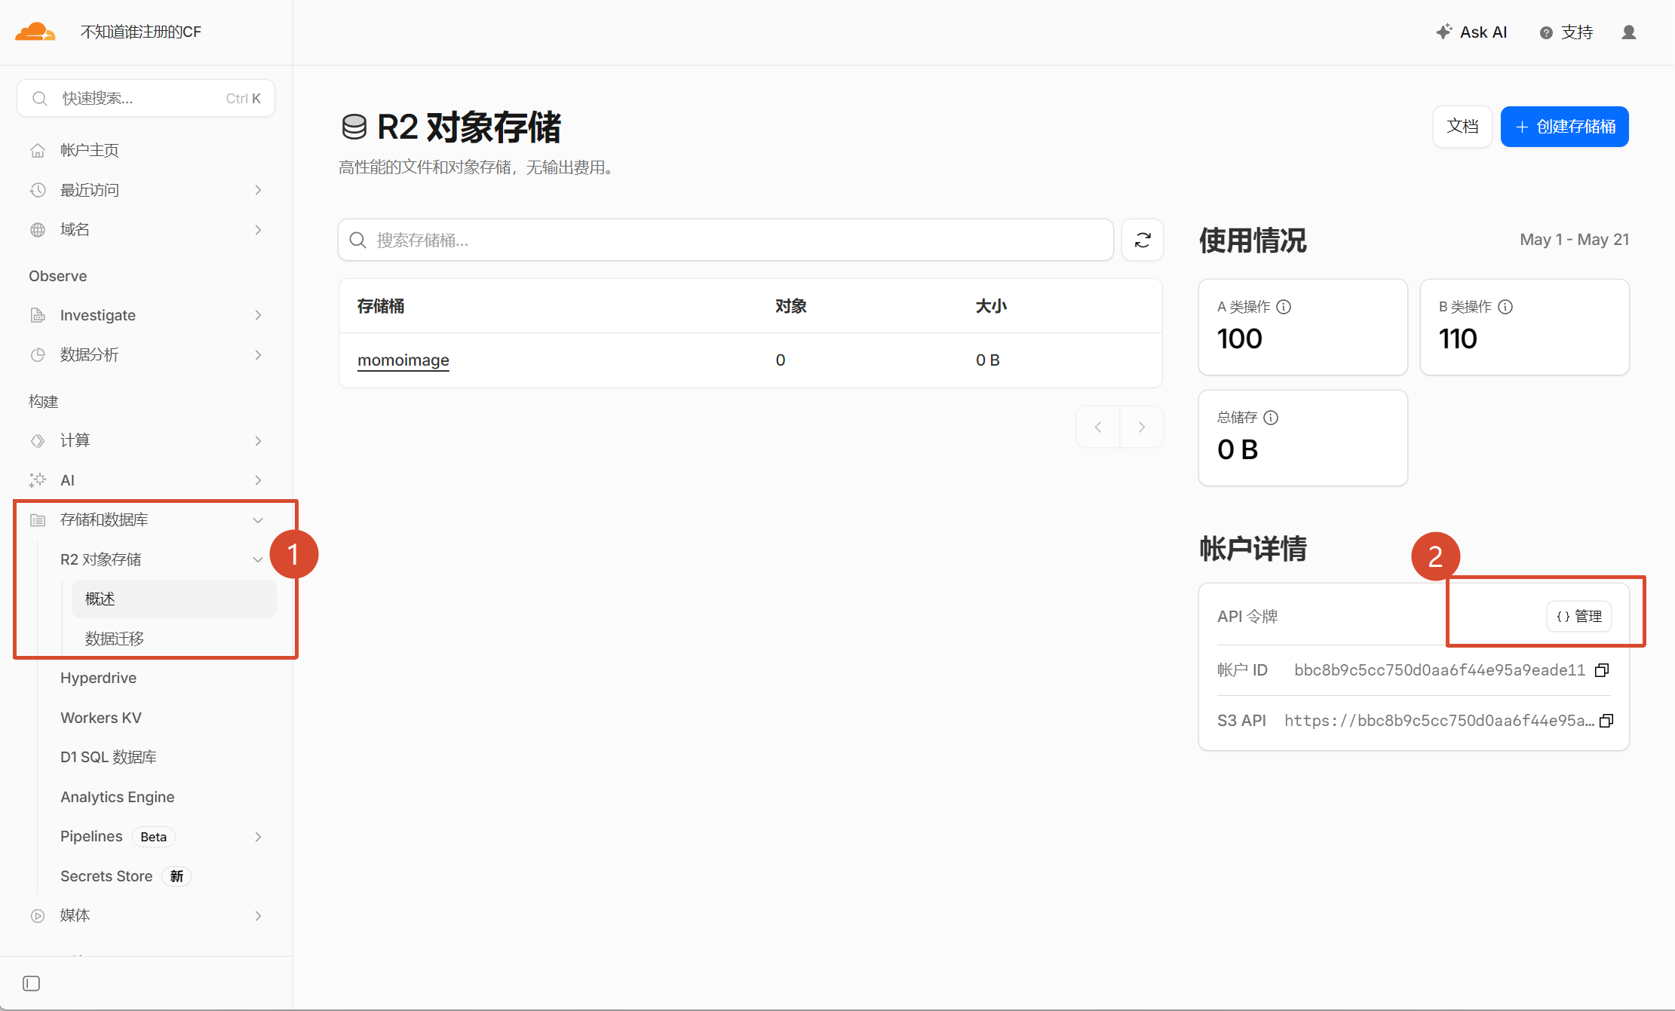Expand the 计算 chevron
The image size is (1675, 1011).
click(x=258, y=441)
